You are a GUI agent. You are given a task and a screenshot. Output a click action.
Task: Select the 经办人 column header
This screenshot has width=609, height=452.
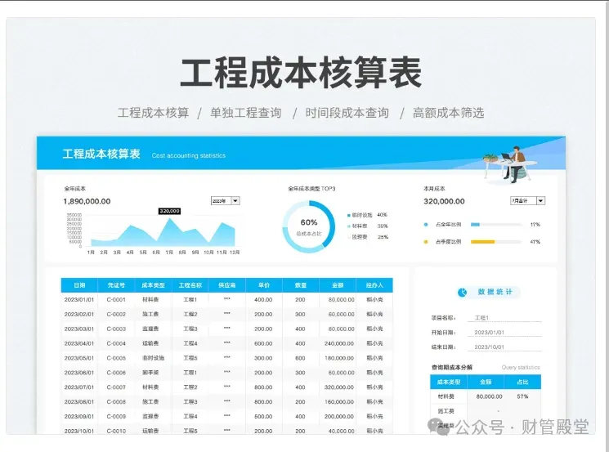374,285
